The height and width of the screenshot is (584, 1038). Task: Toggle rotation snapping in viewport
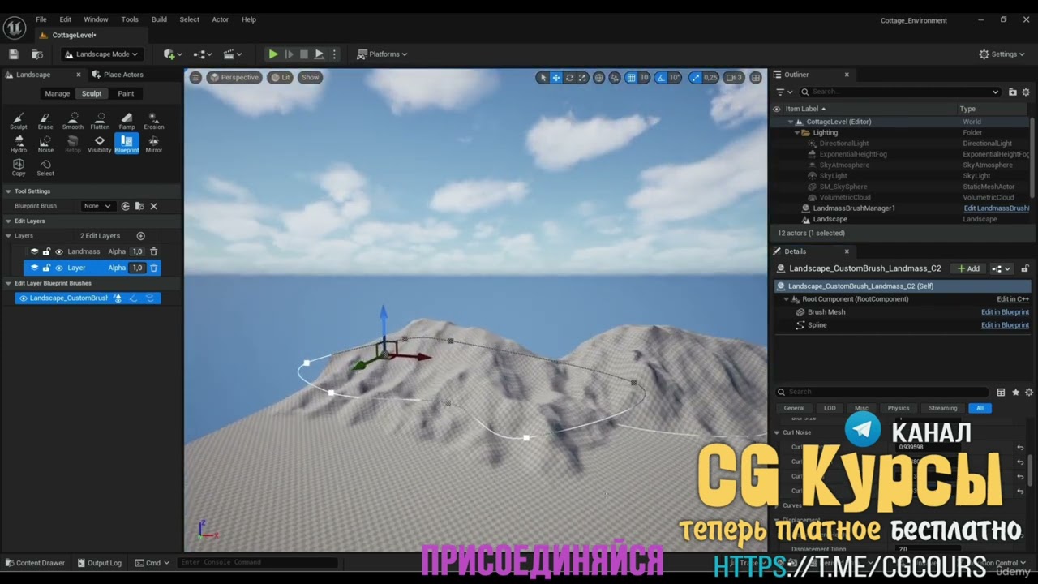(x=661, y=78)
